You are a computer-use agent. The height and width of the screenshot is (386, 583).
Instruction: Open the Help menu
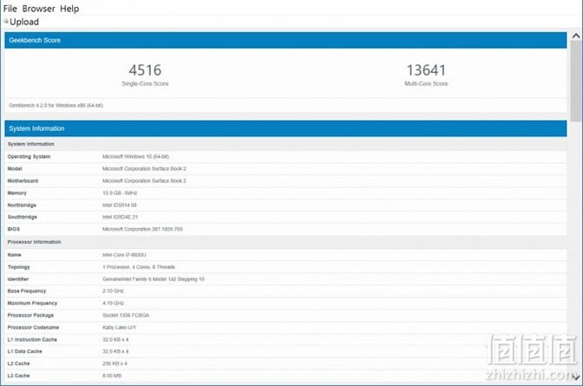(69, 9)
